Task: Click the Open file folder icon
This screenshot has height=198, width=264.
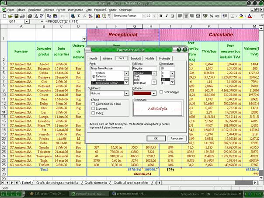Action: click(x=10, y=16)
